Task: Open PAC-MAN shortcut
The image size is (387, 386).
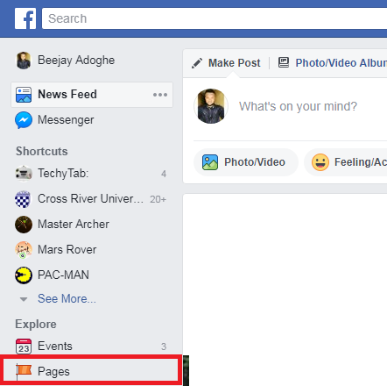Action: pyautogui.click(x=63, y=275)
